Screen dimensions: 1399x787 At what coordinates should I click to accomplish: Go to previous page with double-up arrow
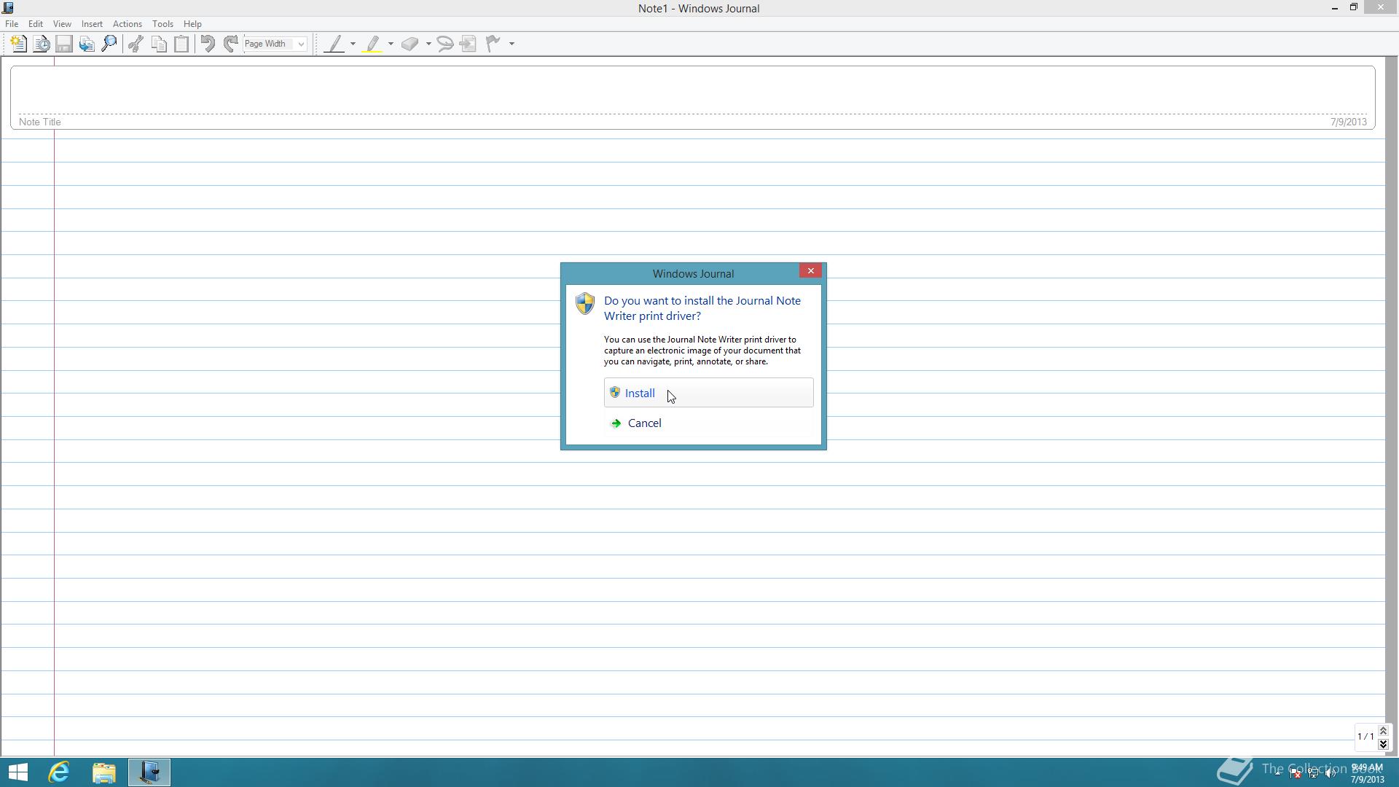[1383, 731]
